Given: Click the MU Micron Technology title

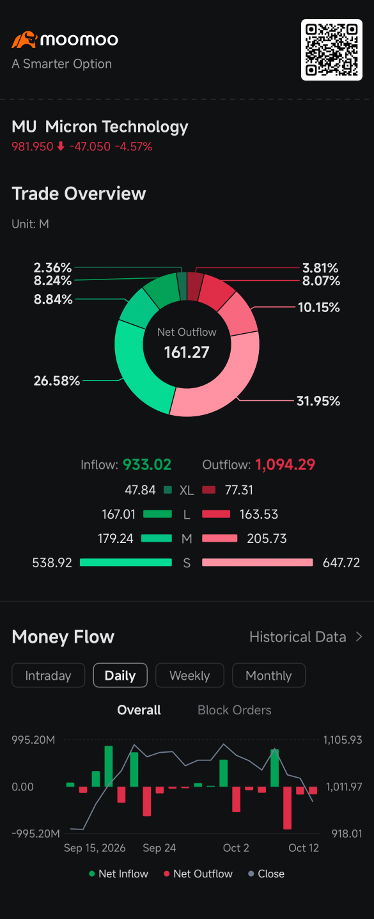Looking at the screenshot, I should [x=100, y=127].
